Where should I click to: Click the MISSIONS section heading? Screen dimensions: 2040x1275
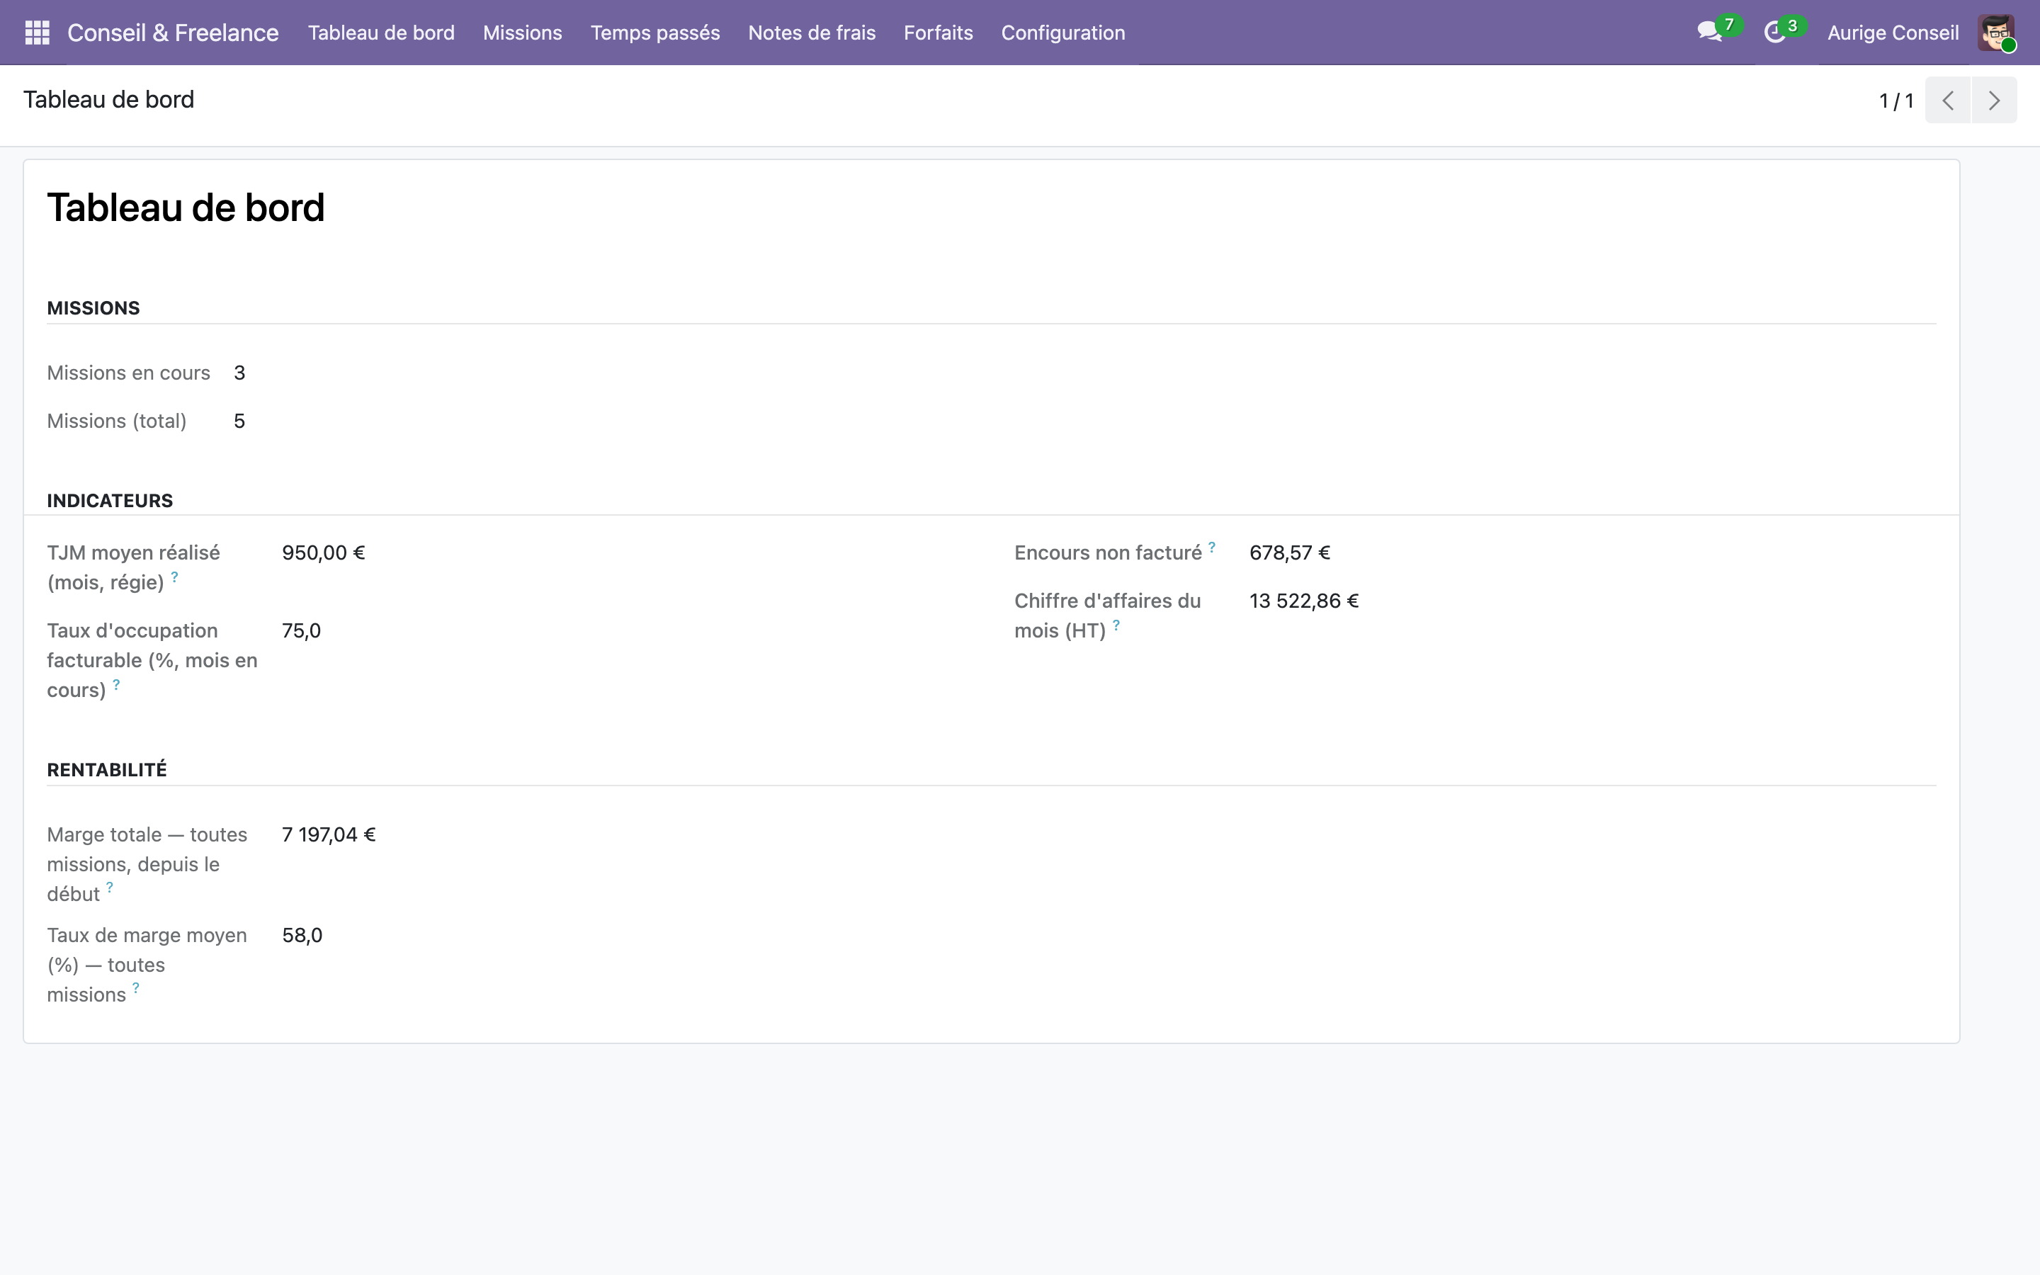pyautogui.click(x=93, y=308)
